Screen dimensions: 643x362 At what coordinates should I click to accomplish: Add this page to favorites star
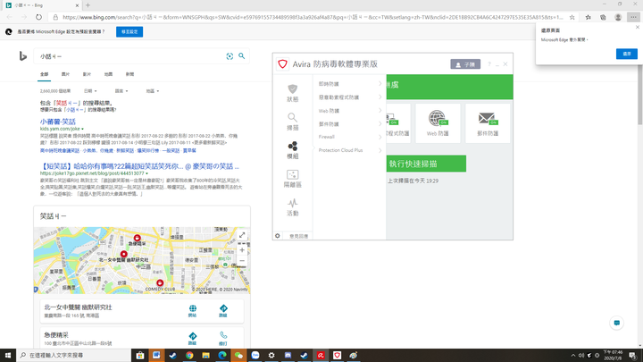(572, 17)
